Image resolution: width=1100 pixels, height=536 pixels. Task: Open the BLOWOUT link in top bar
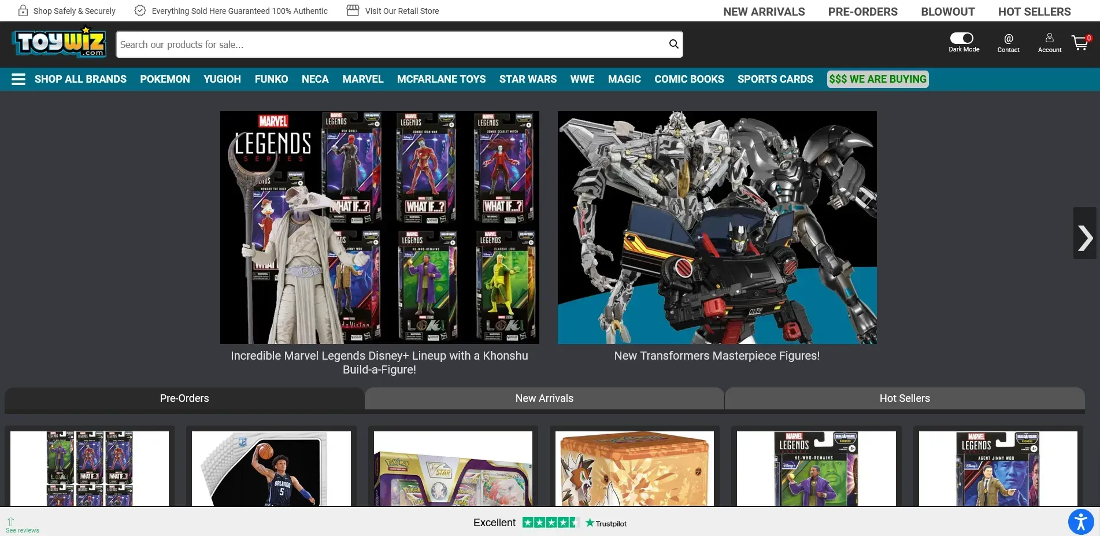pyautogui.click(x=947, y=12)
